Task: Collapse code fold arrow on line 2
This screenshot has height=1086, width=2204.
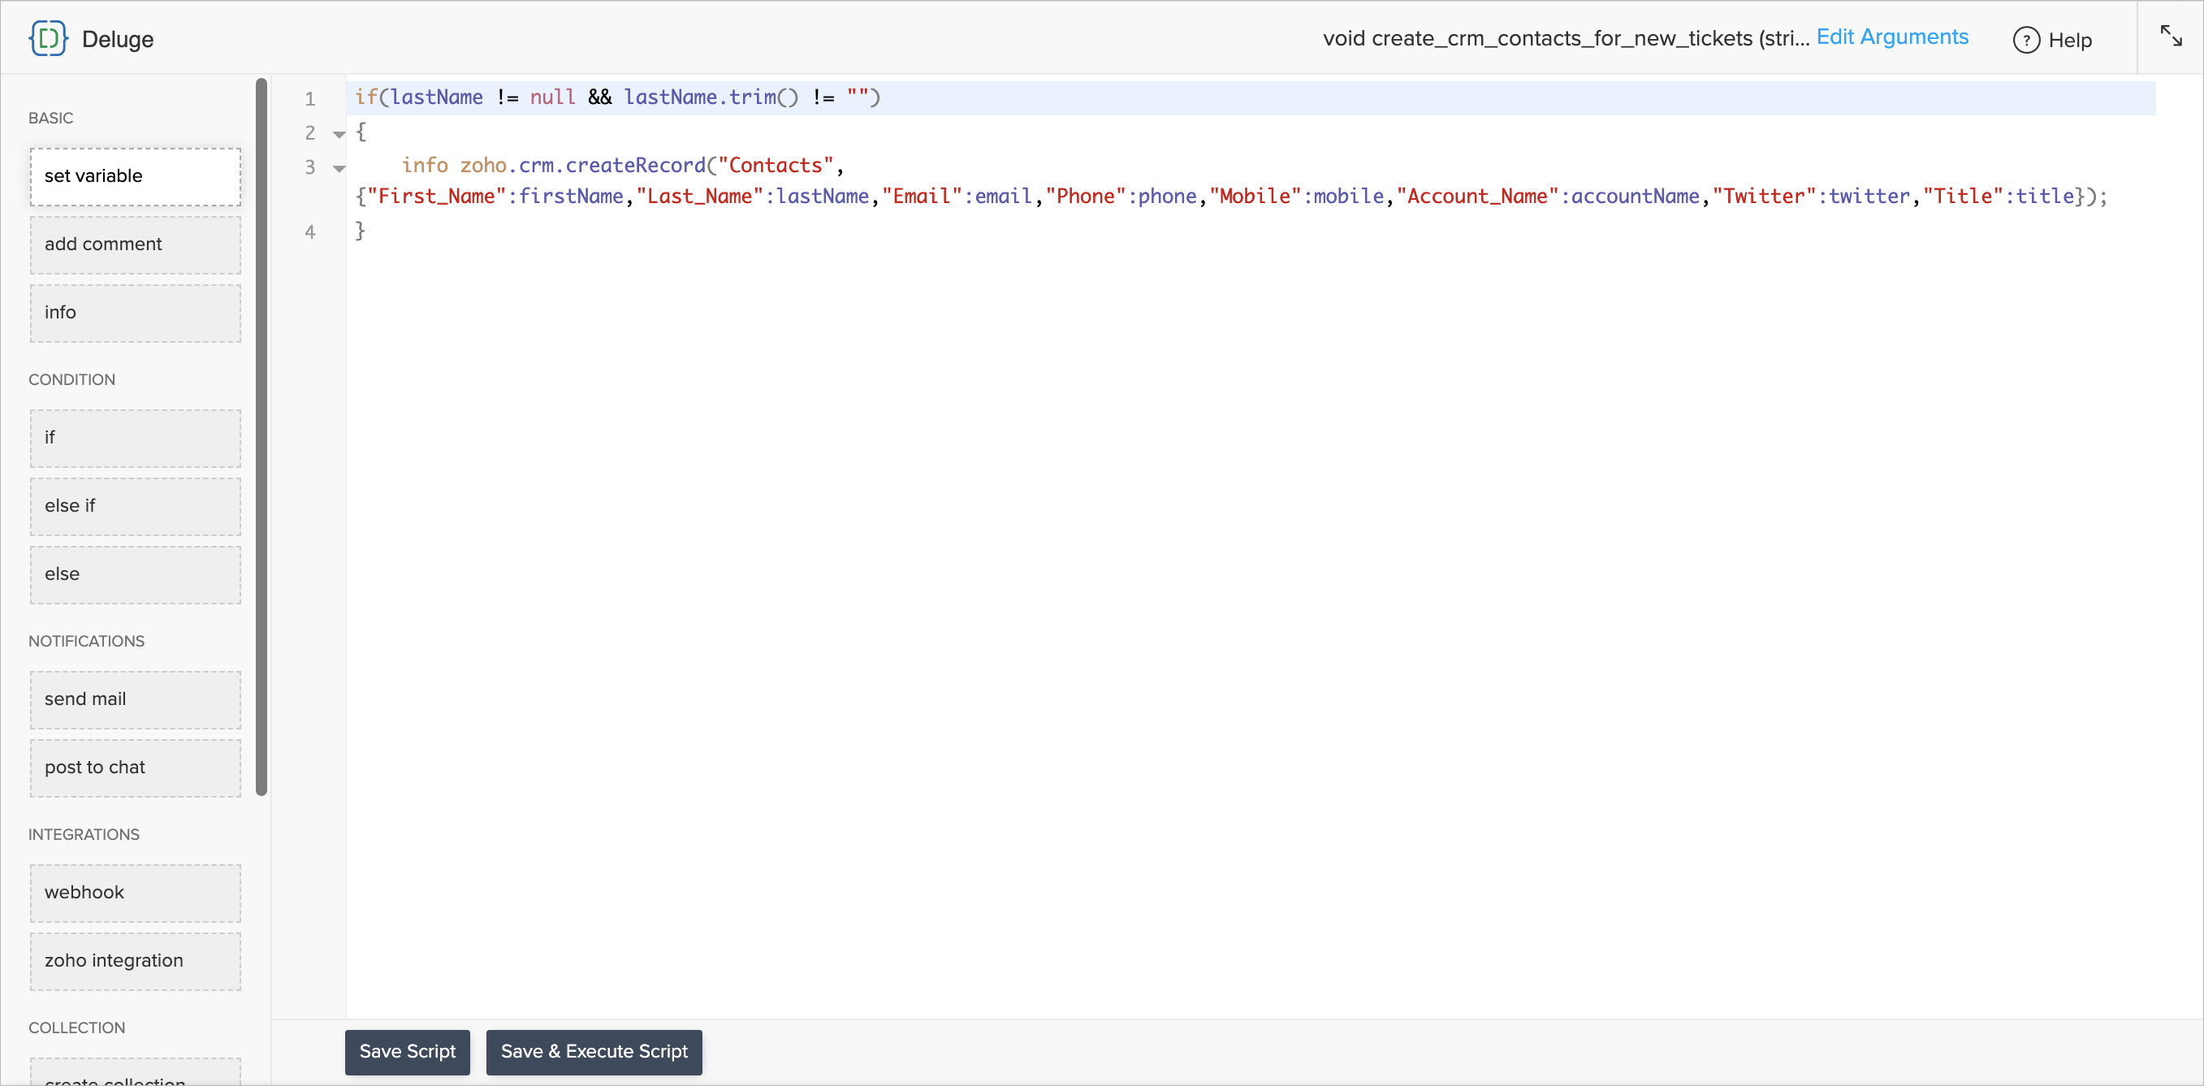Action: coord(339,134)
